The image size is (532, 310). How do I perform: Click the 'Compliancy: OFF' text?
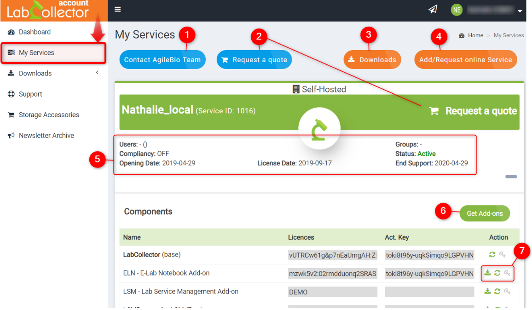144,154
